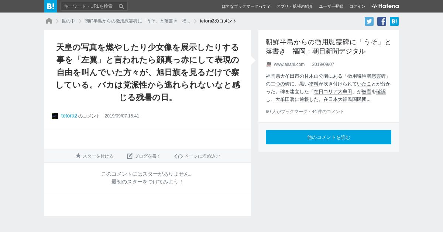The width and height of the screenshot is (443, 232).
Task: Click keyword link 徴用犠牲者慰霊碑
Action: point(367,76)
